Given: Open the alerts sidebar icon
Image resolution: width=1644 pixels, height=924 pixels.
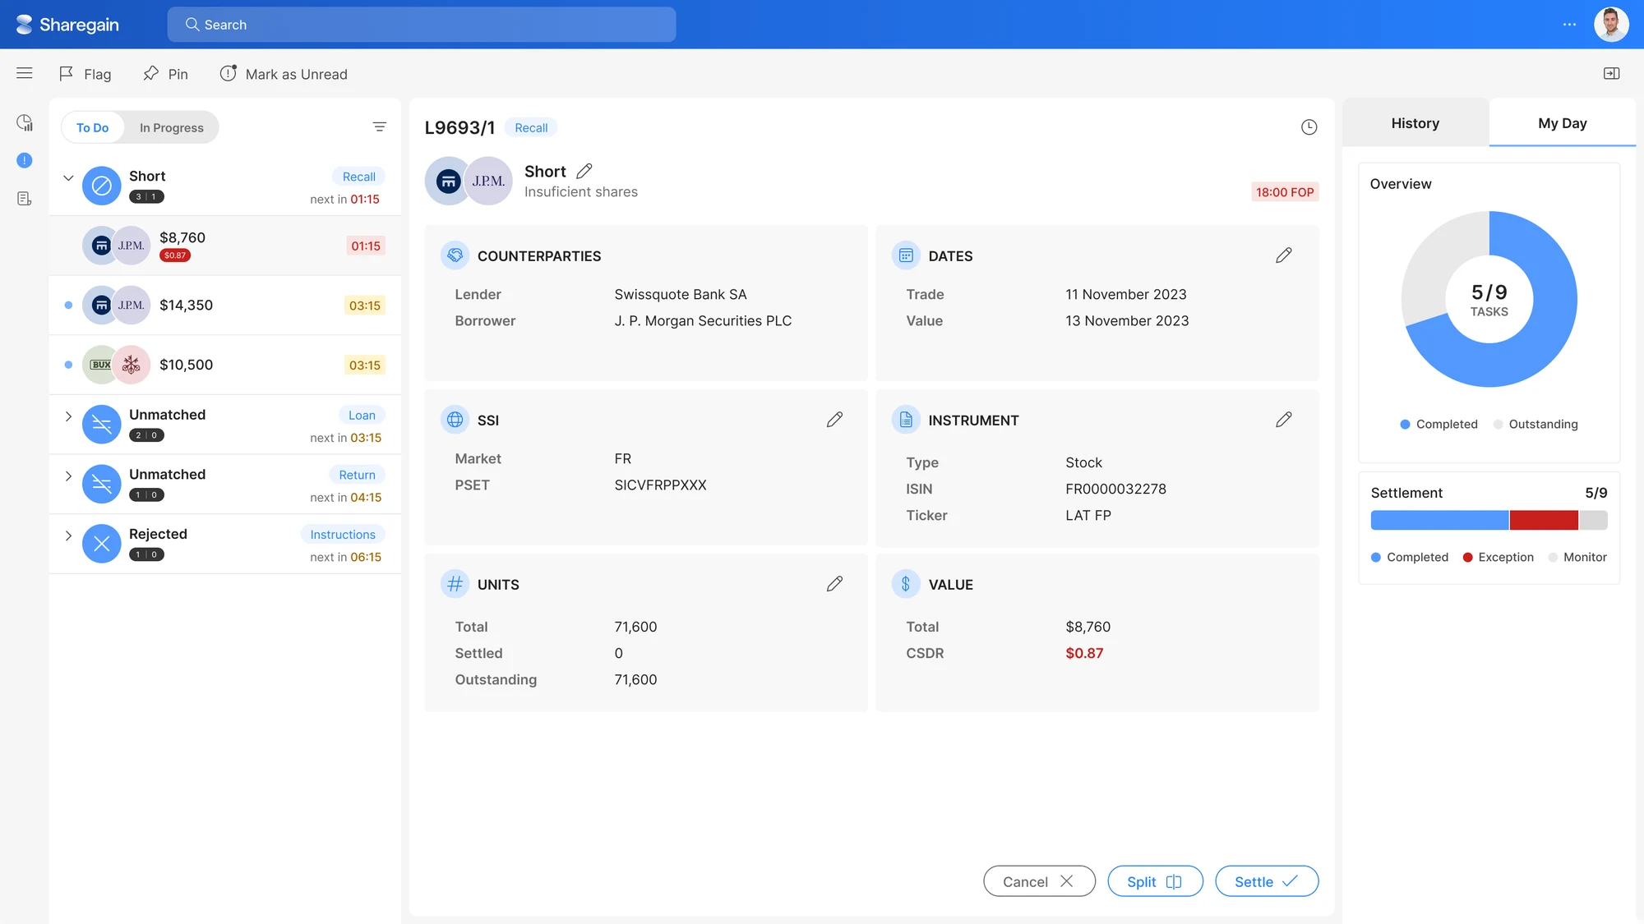Looking at the screenshot, I should [x=25, y=160].
